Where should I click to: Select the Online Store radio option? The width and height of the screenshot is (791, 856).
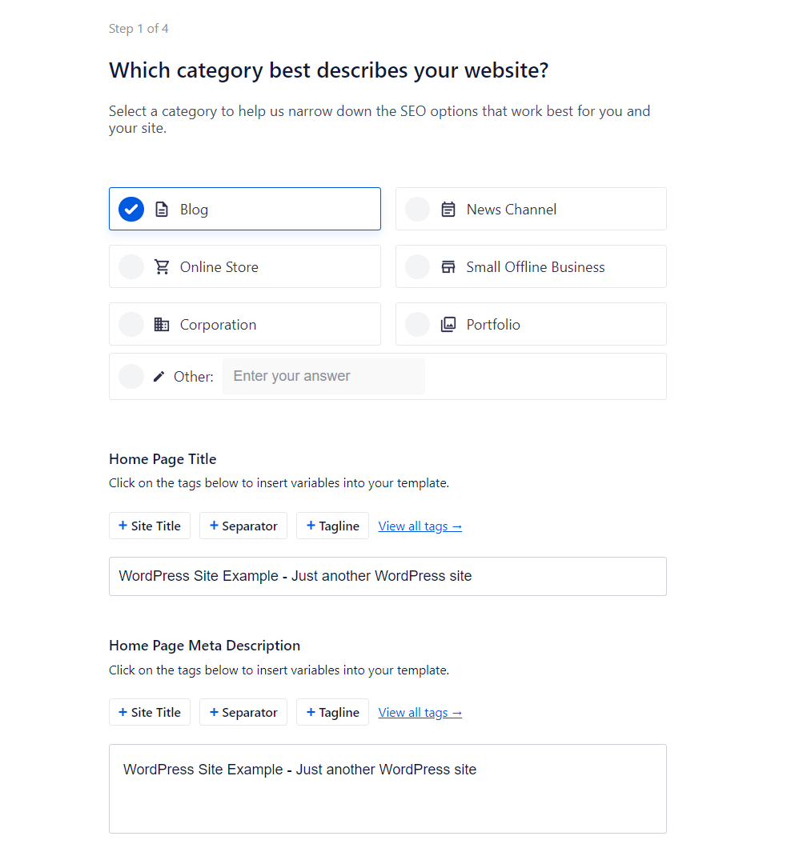(x=131, y=267)
